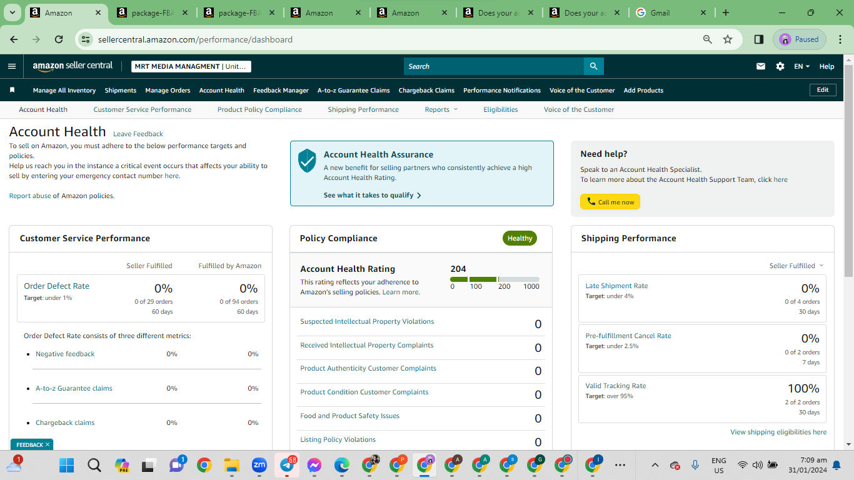The image size is (854, 480).
Task: Reload the page with the refresh icon
Action: coord(59,39)
